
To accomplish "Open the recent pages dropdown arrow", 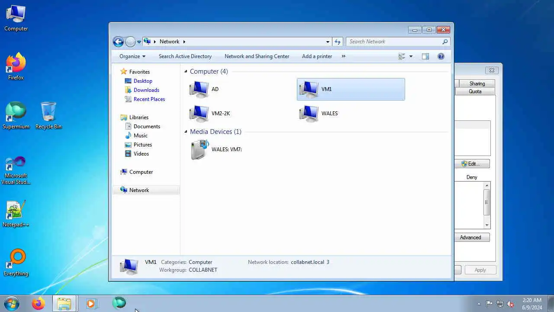I will point(139,42).
